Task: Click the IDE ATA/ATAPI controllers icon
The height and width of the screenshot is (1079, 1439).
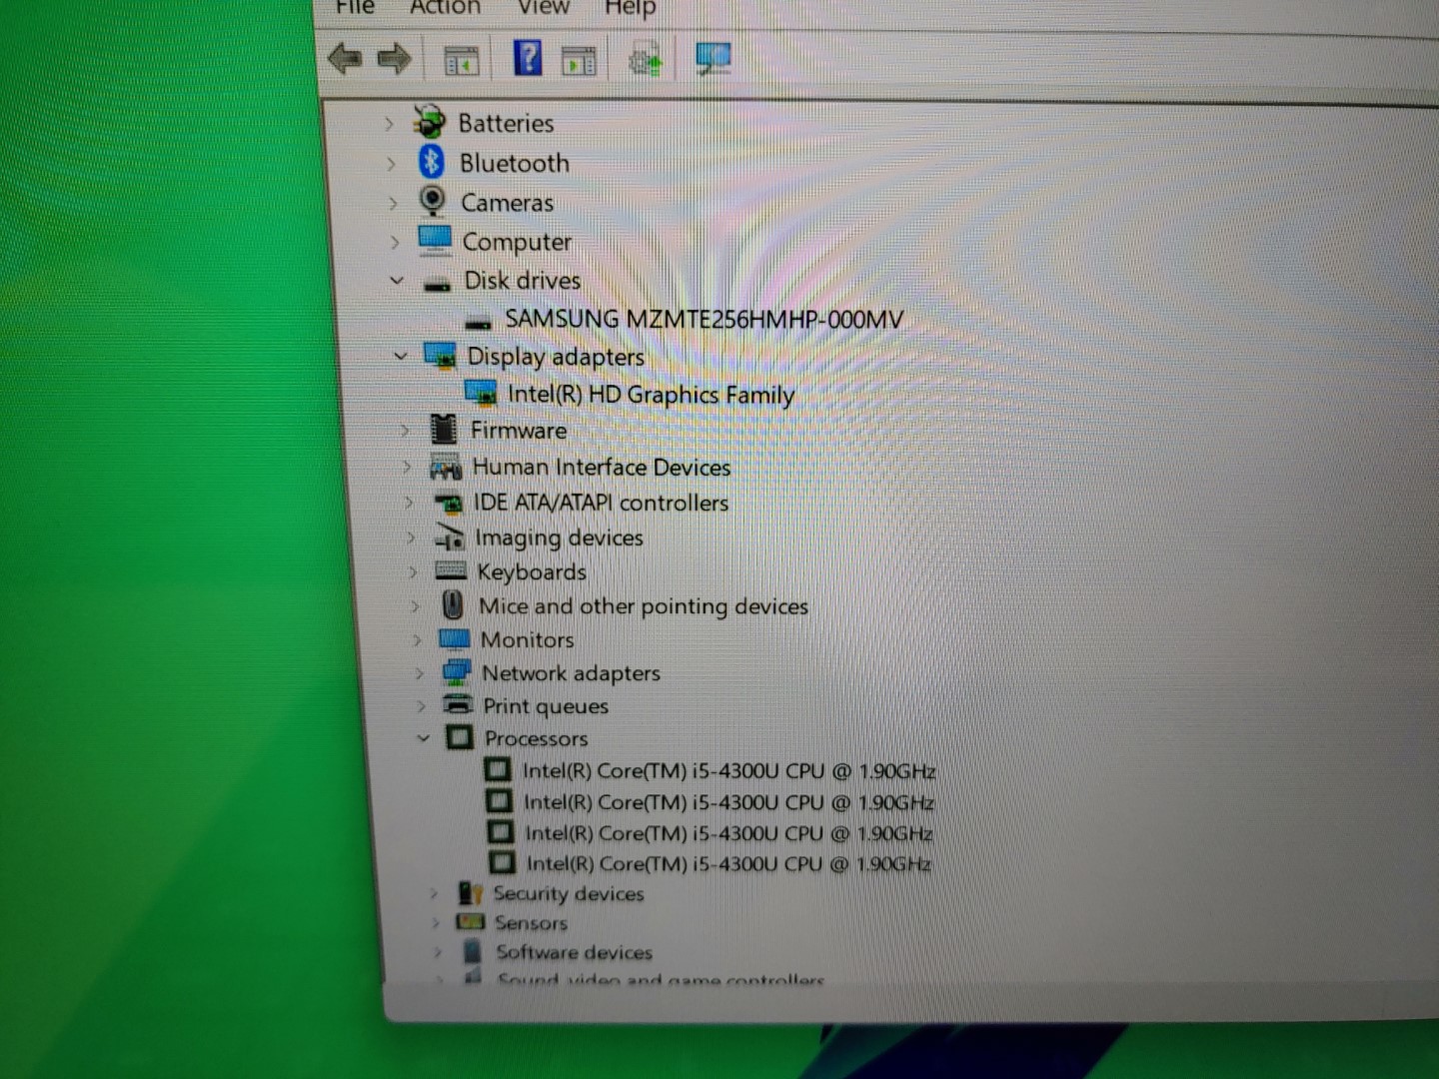Action: click(x=449, y=503)
